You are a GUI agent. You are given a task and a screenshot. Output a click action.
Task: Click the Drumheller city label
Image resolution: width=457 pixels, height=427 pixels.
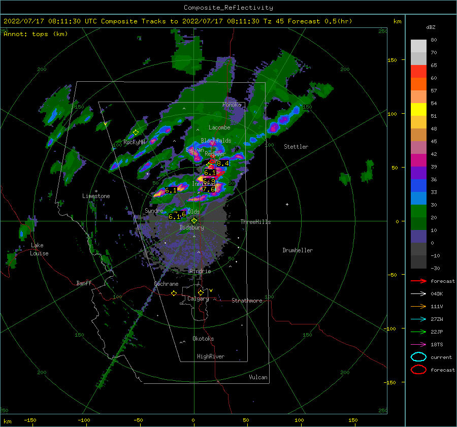[298, 250]
